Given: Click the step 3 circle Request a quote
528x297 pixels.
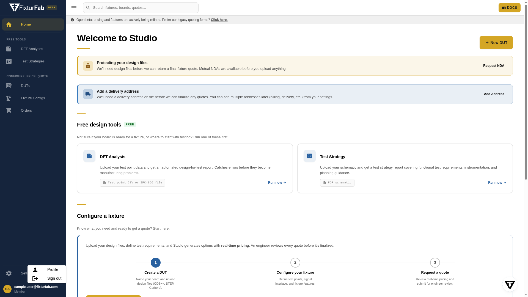Looking at the screenshot, I should 435,263.
